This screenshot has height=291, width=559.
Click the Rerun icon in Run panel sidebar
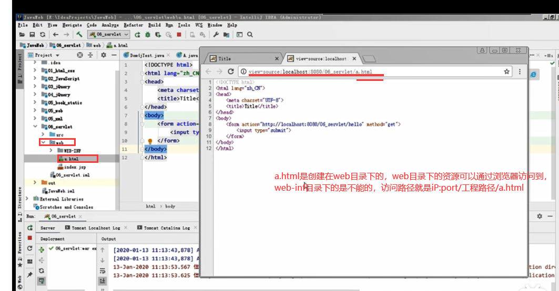(30, 227)
